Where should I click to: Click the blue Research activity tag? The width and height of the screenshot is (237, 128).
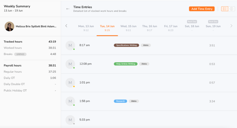(x=120, y=101)
